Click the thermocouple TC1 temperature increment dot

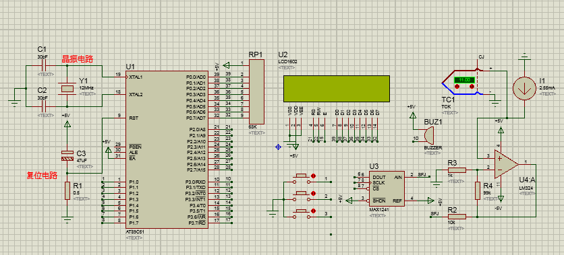[472, 87]
